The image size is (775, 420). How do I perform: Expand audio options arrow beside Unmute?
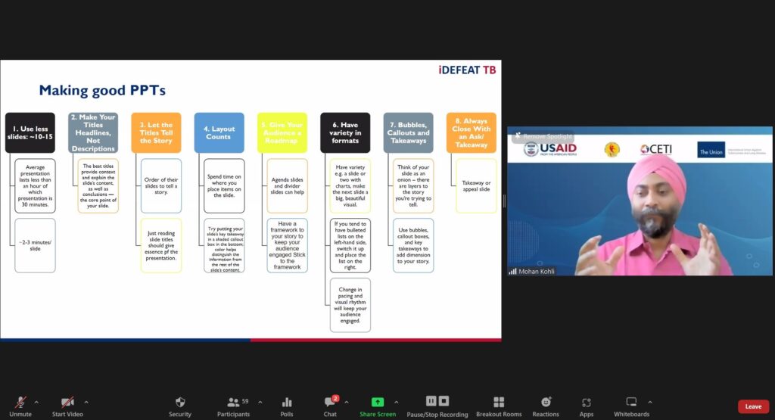(36, 402)
